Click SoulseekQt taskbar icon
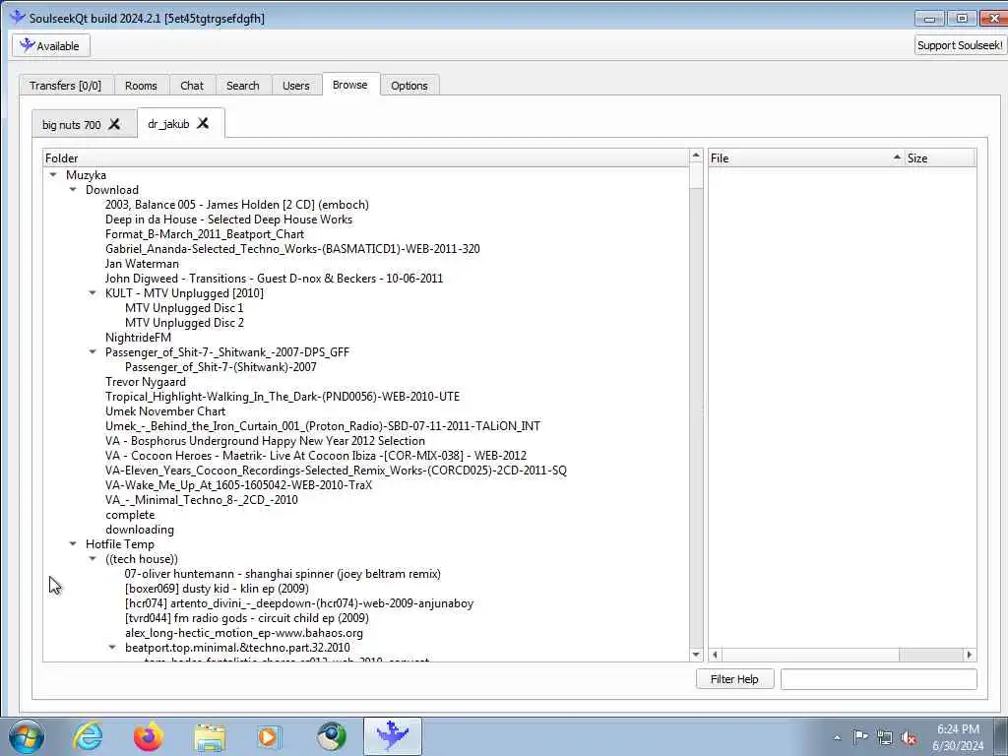 click(393, 736)
